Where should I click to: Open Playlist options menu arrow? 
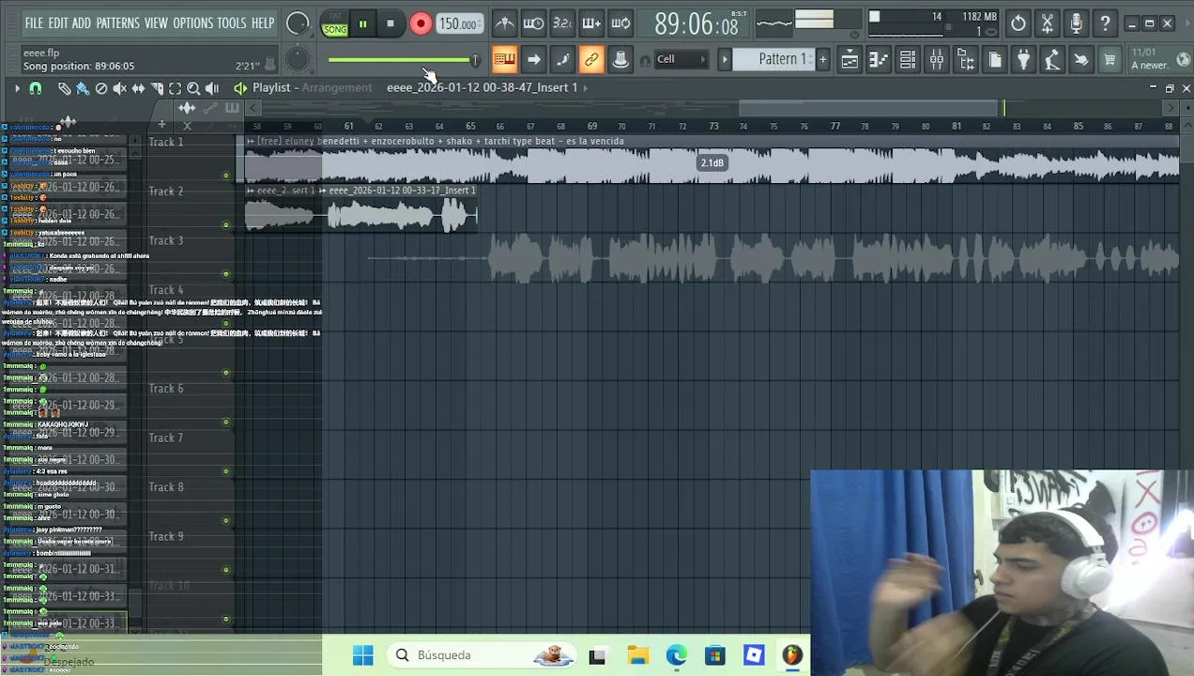[x=16, y=88]
